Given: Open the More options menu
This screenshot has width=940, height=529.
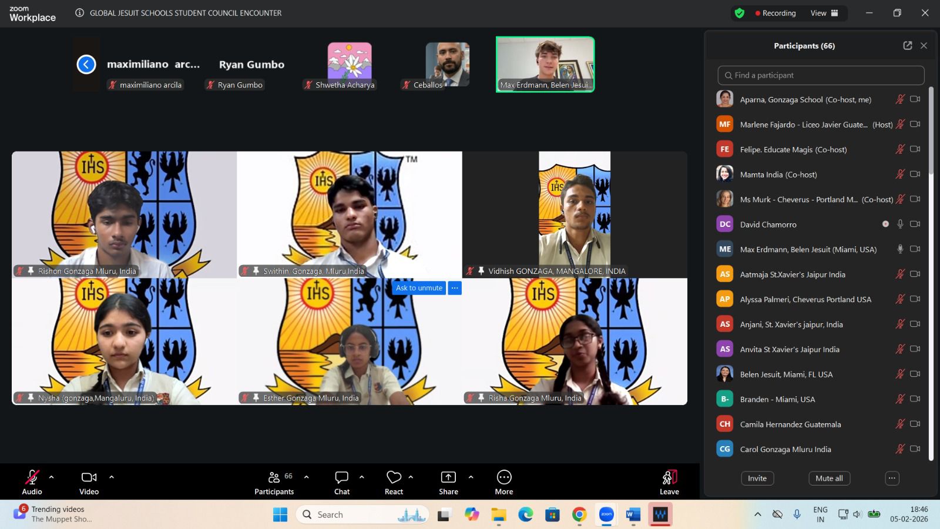Looking at the screenshot, I should [503, 482].
